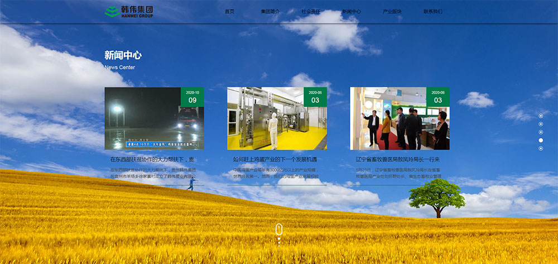Click the active fourth section dot
Screen dimensions: 558x264
pos(541,140)
